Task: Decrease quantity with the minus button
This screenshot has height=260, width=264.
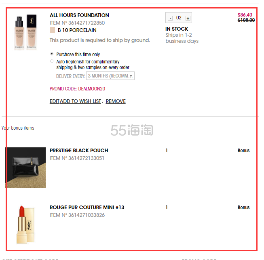Action: pyautogui.click(x=170, y=18)
